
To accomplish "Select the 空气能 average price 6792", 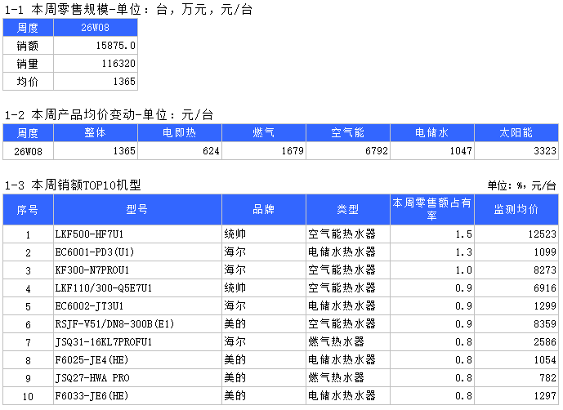I will (x=348, y=151).
